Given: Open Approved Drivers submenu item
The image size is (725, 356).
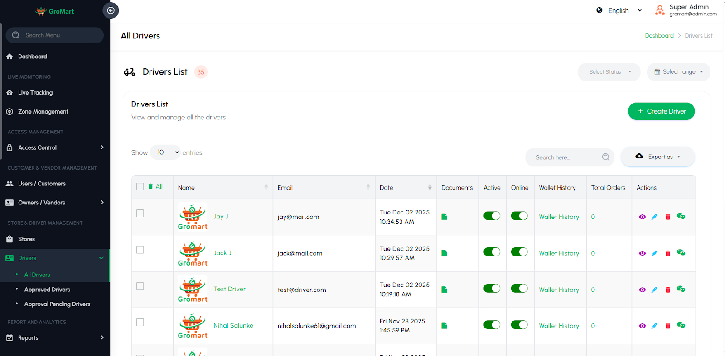Looking at the screenshot, I should (47, 290).
